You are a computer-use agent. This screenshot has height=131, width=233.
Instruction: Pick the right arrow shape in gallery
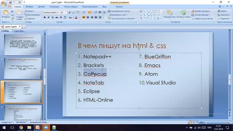tap(151, 15)
